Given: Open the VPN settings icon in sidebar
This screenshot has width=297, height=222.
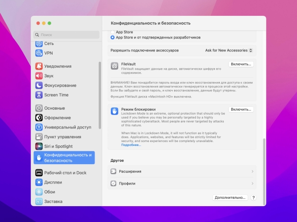Looking at the screenshot, I should point(39,53).
